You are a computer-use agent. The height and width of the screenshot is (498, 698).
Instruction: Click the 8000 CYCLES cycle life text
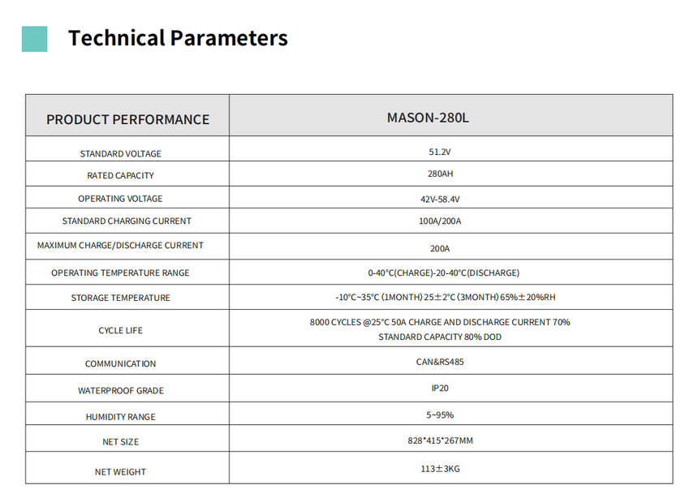440,329
